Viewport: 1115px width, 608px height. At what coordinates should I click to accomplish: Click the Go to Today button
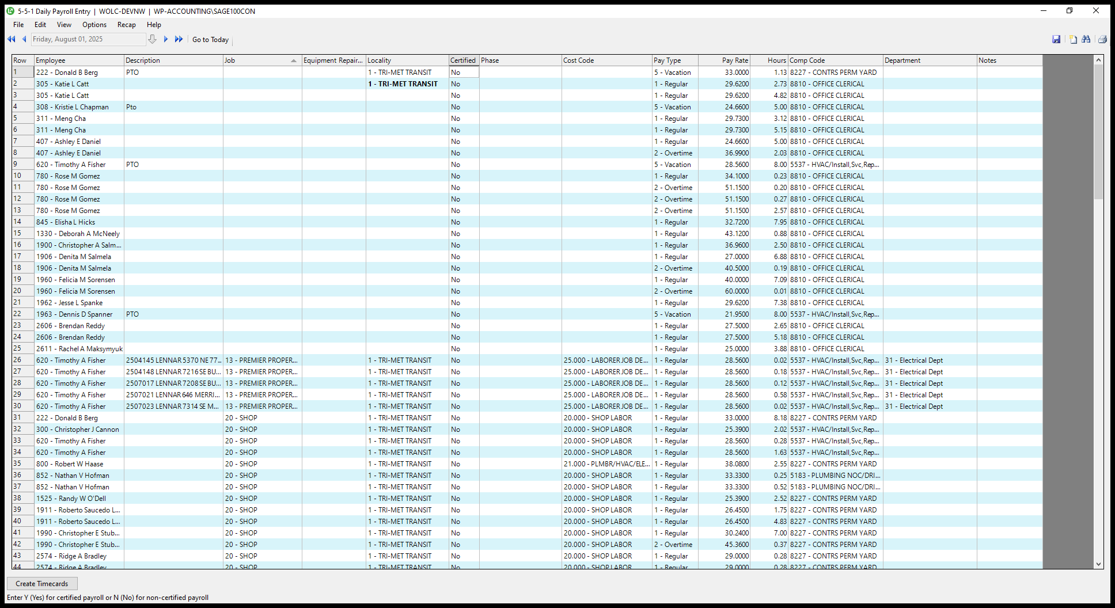pyautogui.click(x=210, y=40)
